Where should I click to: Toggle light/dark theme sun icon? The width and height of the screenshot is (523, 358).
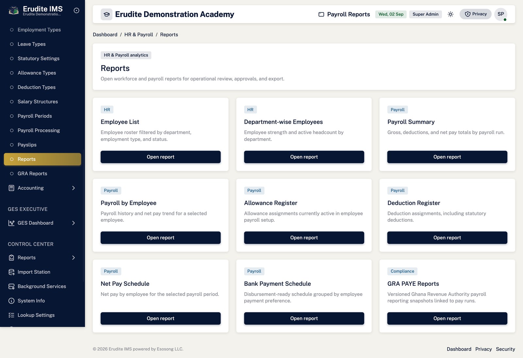[450, 14]
